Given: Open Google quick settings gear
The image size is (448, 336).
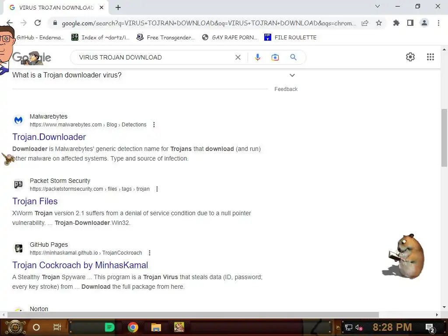Looking at the screenshot, I should pos(410,57).
